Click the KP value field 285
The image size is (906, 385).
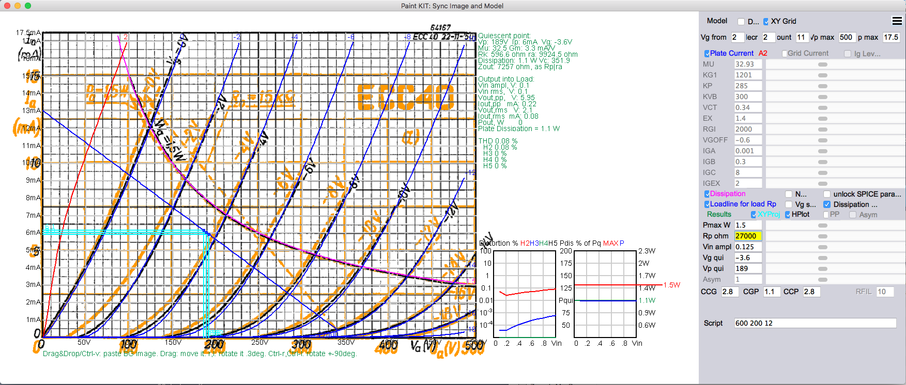(748, 86)
